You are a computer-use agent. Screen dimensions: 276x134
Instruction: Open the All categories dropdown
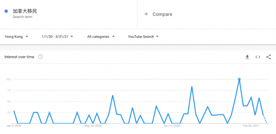click(x=101, y=37)
